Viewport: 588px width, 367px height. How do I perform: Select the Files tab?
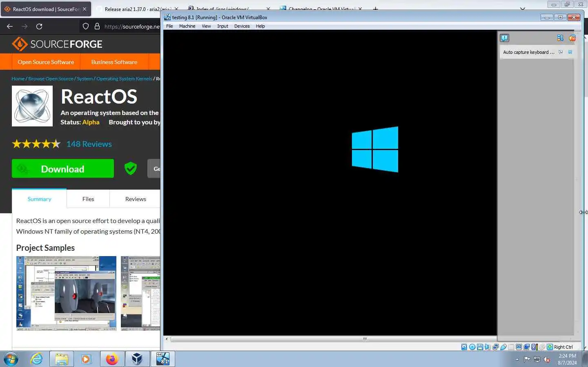click(x=88, y=199)
